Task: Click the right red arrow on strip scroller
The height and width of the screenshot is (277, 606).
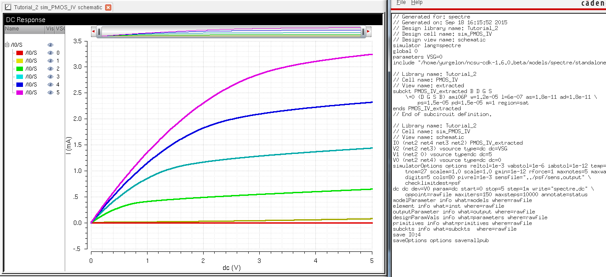Action: (x=368, y=31)
